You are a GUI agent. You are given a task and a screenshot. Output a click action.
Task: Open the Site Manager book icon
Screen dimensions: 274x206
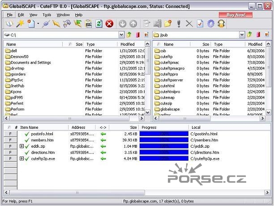coord(9,24)
